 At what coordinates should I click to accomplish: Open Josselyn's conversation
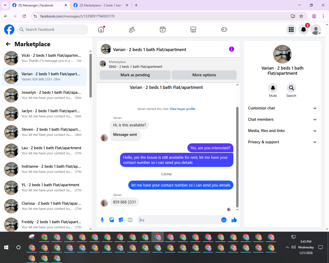click(44, 95)
